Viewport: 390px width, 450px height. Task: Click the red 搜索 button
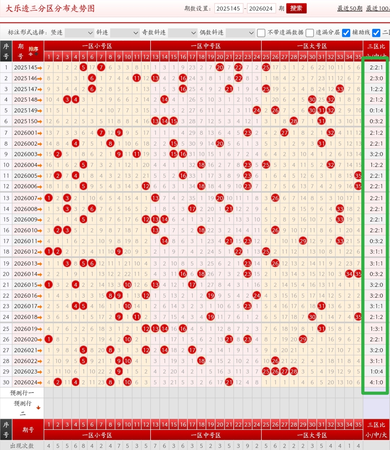(296, 8)
